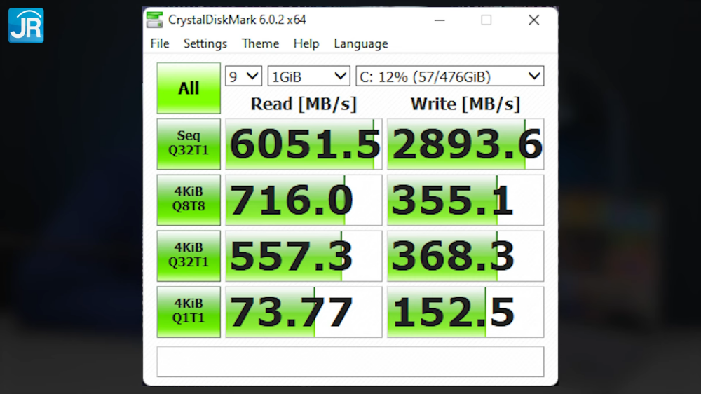
Task: Click the 4KiB Q1T1 write value 152.5
Action: coord(465,312)
